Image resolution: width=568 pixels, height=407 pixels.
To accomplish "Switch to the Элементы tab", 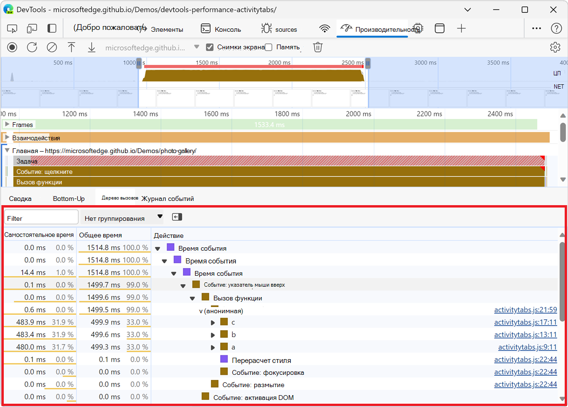I will (x=160, y=29).
